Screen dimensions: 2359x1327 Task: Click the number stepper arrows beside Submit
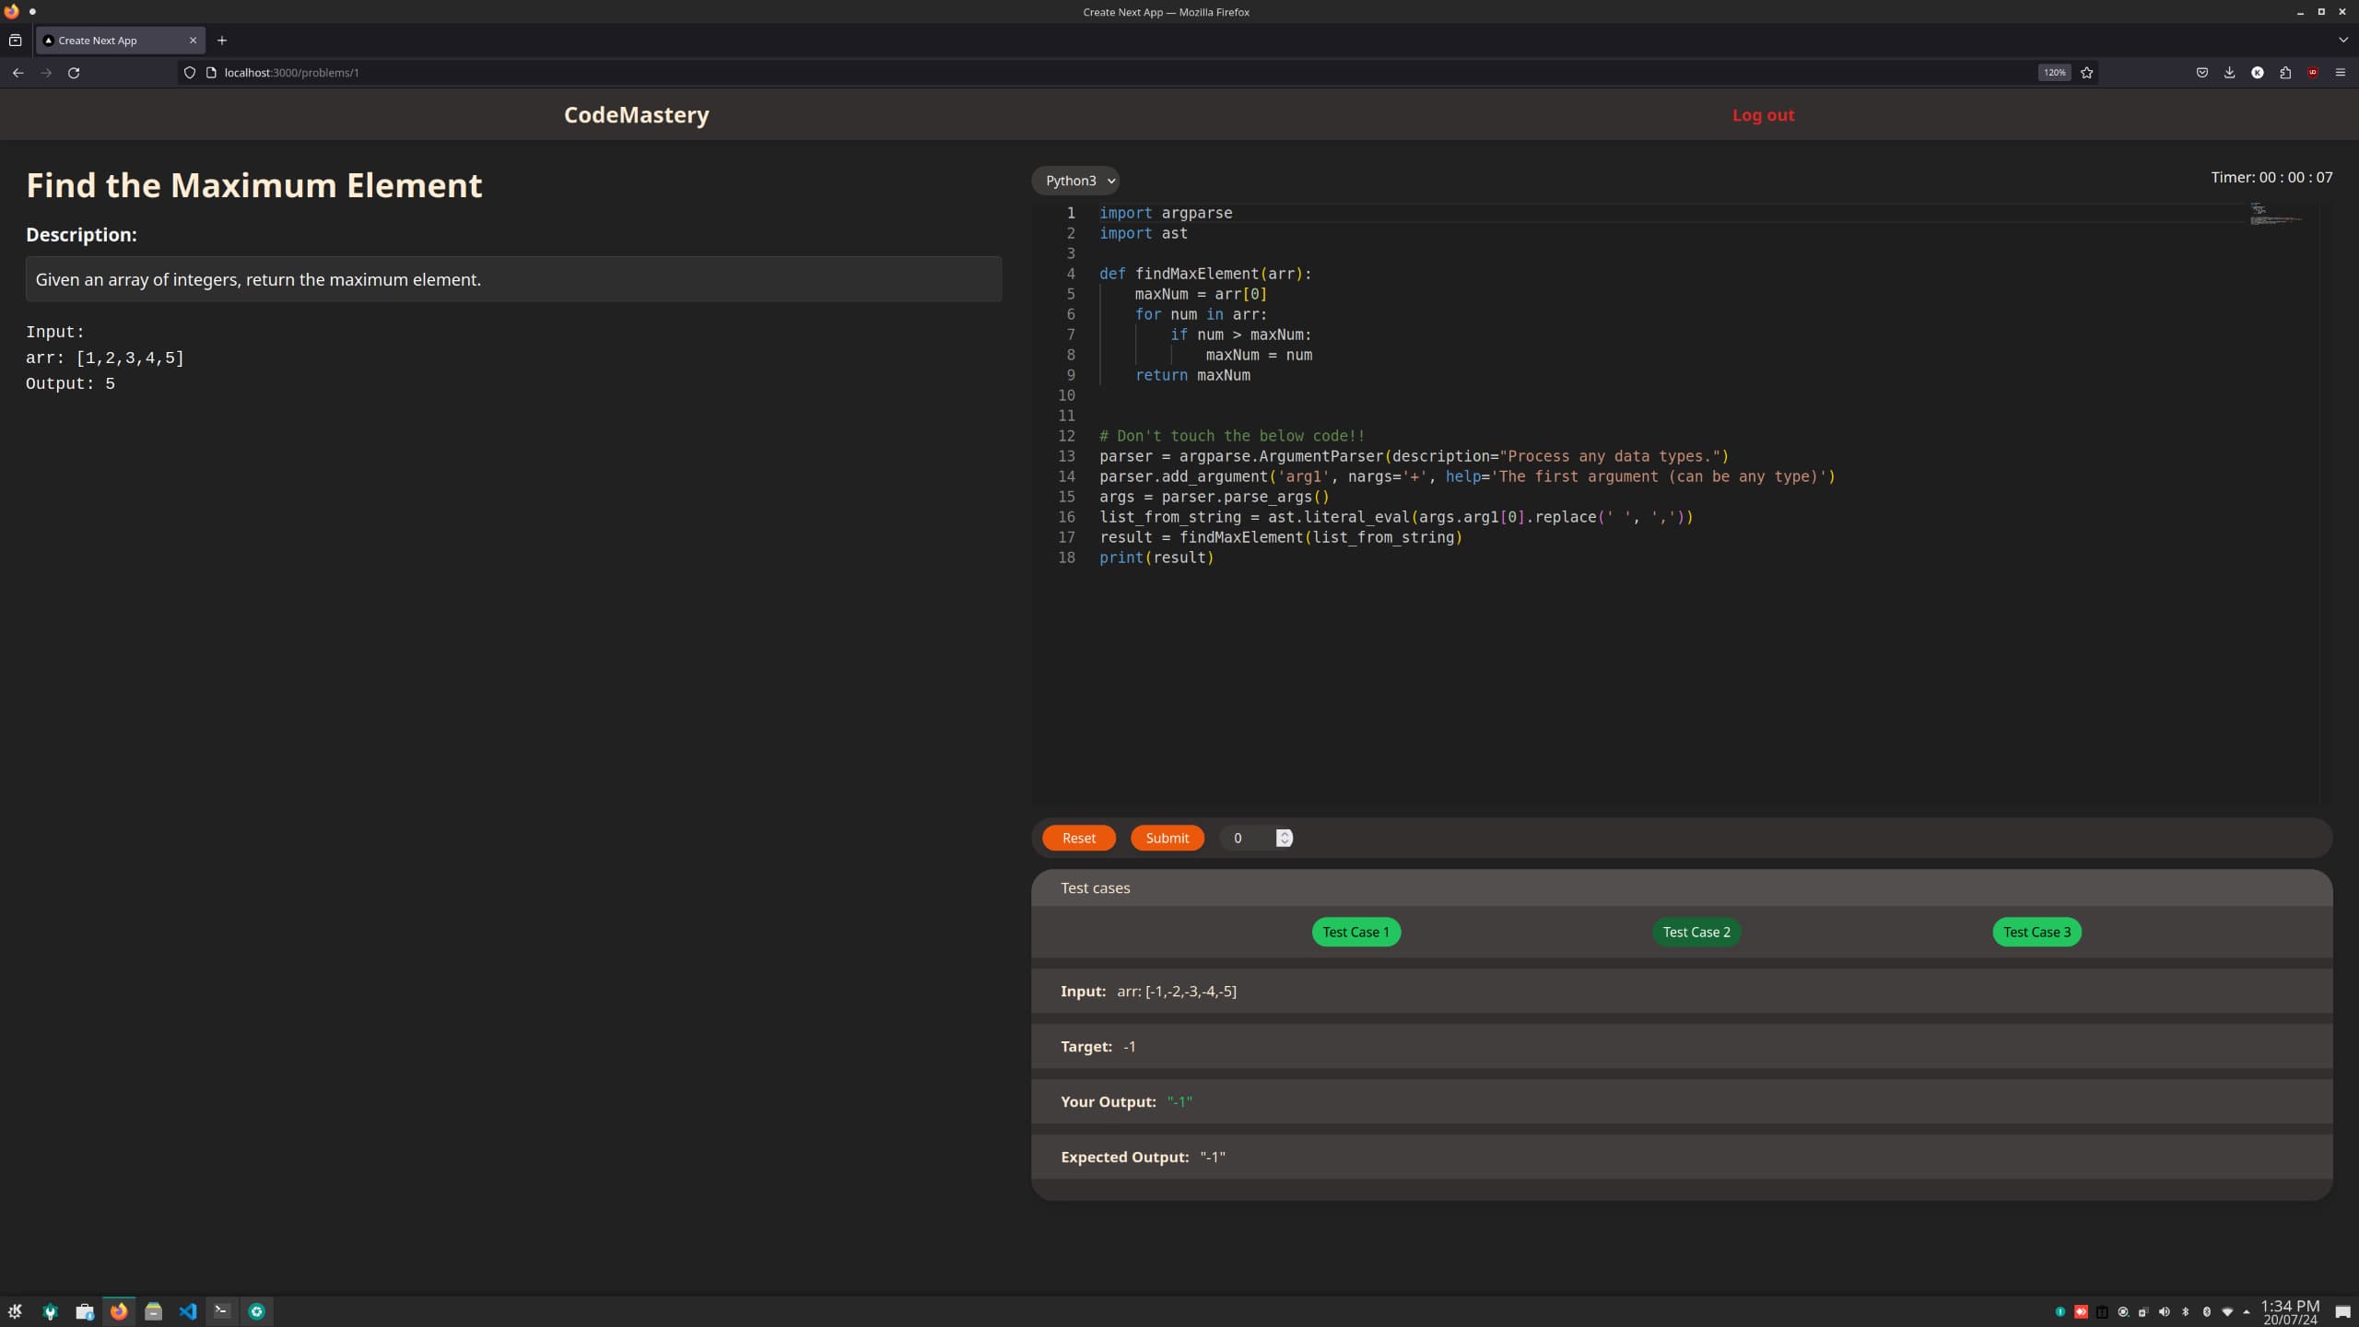click(1284, 838)
